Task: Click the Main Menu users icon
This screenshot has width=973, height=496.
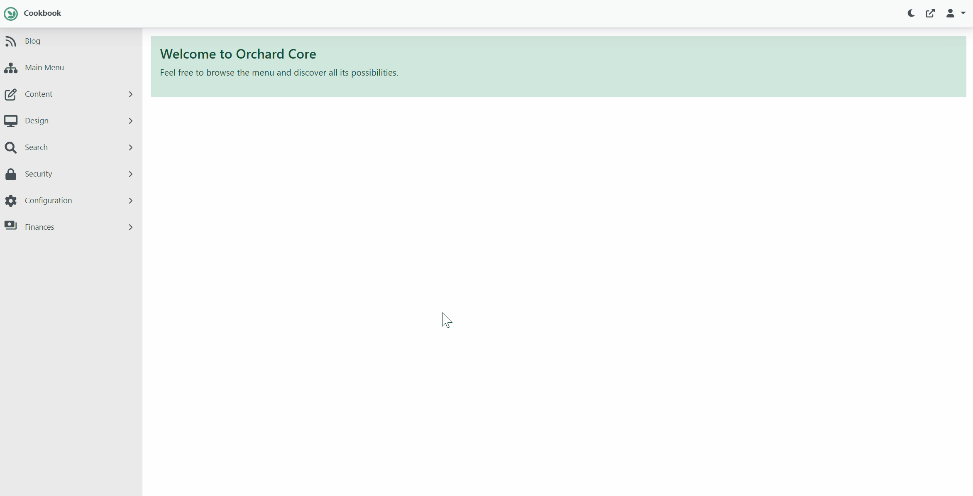Action: (x=11, y=68)
